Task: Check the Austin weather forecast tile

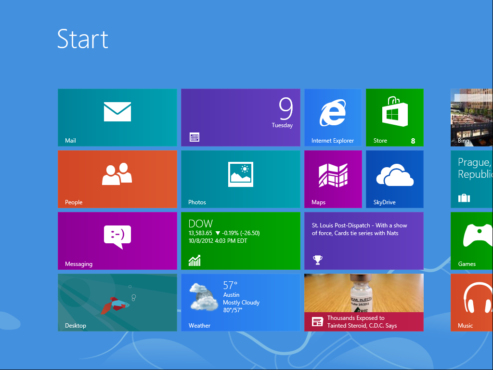Action: point(241,302)
